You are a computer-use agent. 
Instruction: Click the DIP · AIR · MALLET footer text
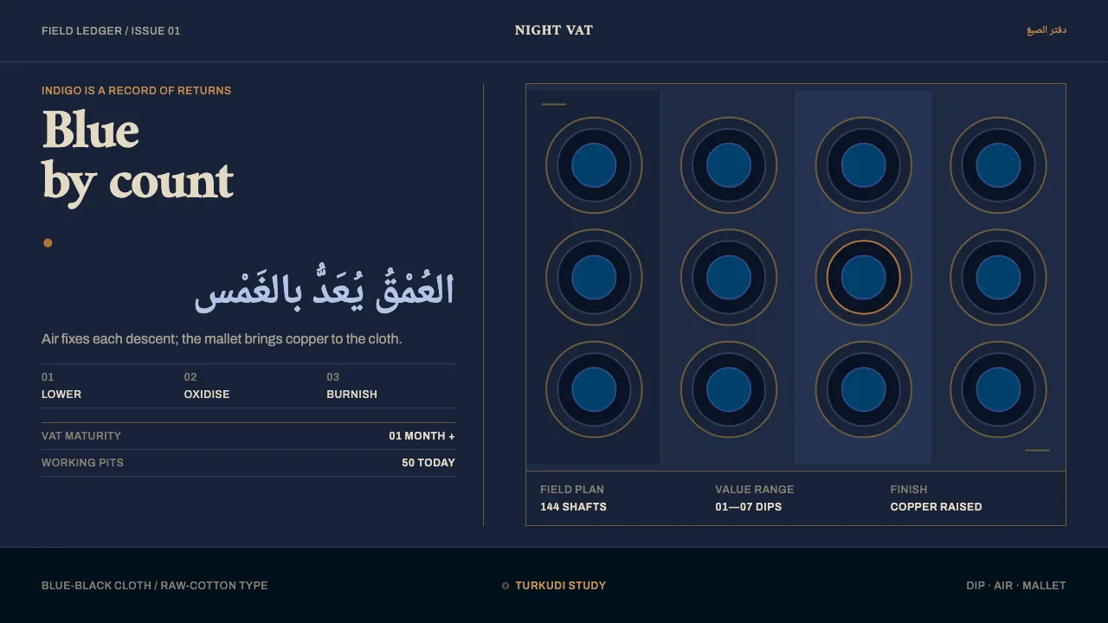tap(1016, 586)
